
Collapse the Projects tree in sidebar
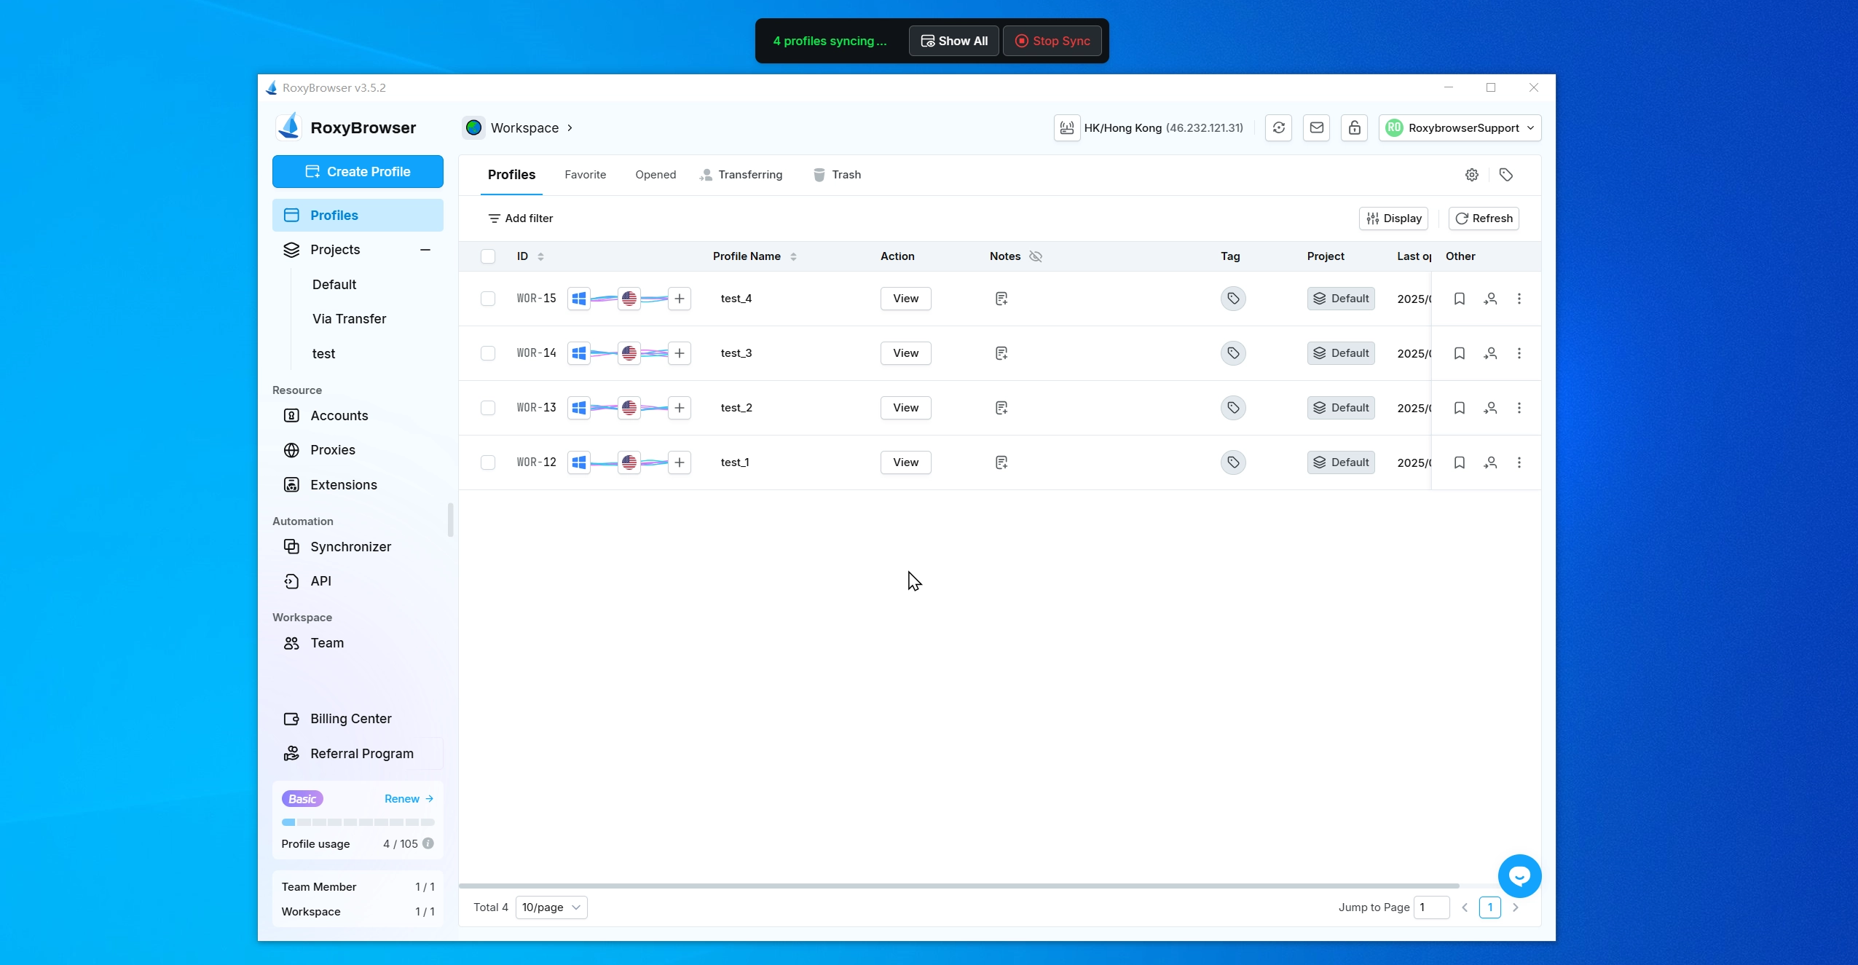[x=425, y=250]
